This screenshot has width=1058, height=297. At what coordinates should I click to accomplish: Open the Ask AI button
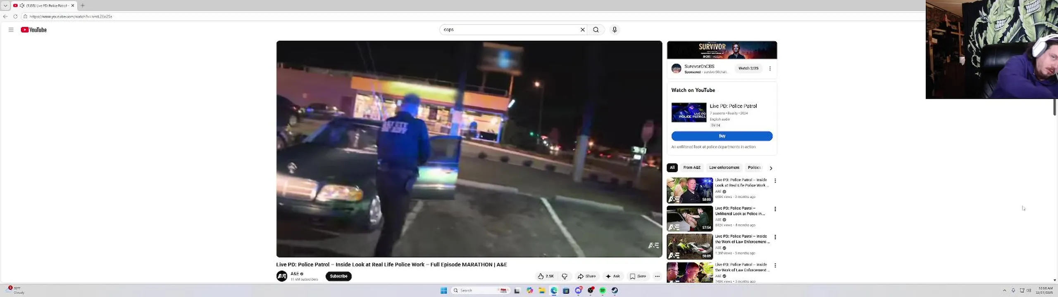tap(612, 276)
